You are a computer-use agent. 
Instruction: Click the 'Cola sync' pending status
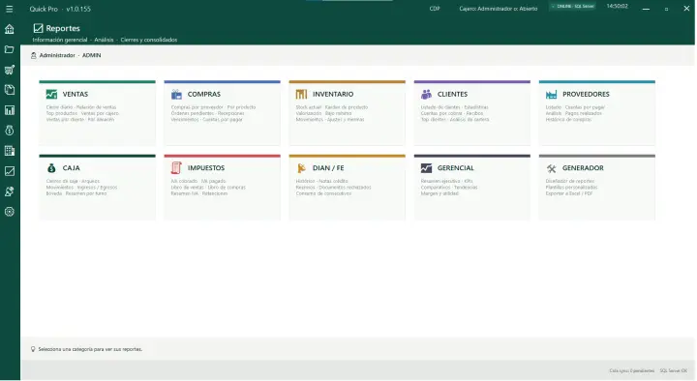point(631,370)
